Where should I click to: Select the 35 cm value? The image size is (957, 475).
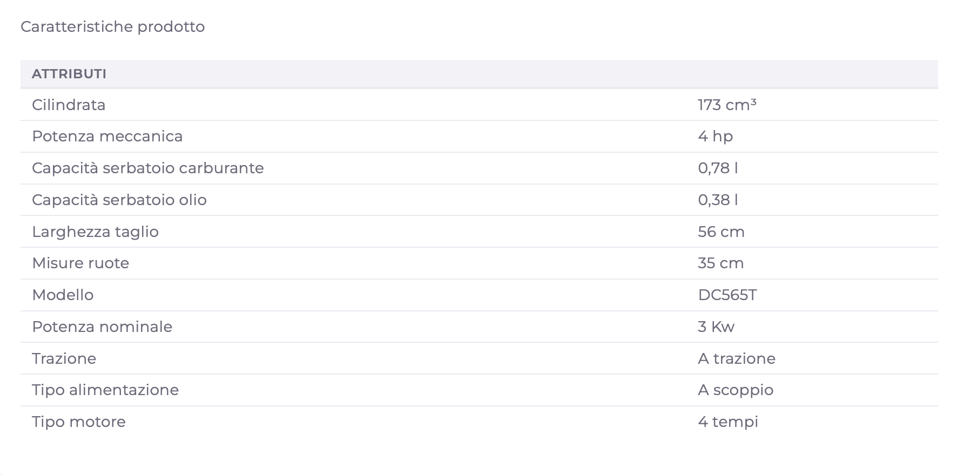click(721, 263)
